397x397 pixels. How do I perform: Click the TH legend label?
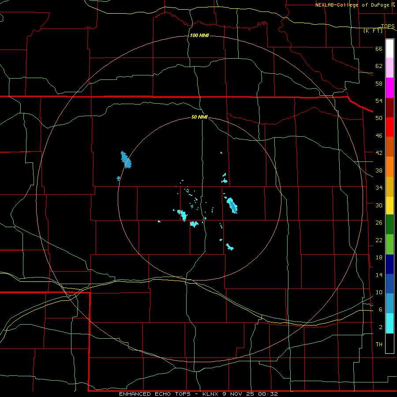379,345
